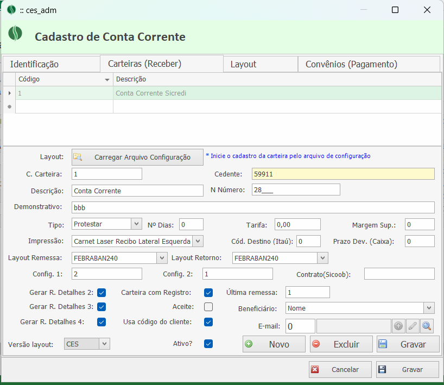
Task: Click the C. Carteira input field
Action: 107,174
